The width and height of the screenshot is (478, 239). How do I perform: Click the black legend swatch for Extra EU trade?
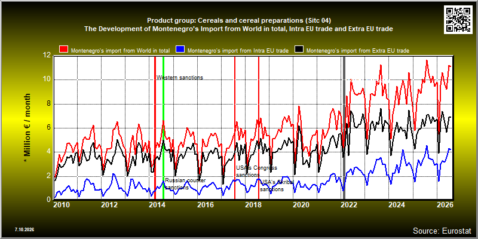point(299,50)
